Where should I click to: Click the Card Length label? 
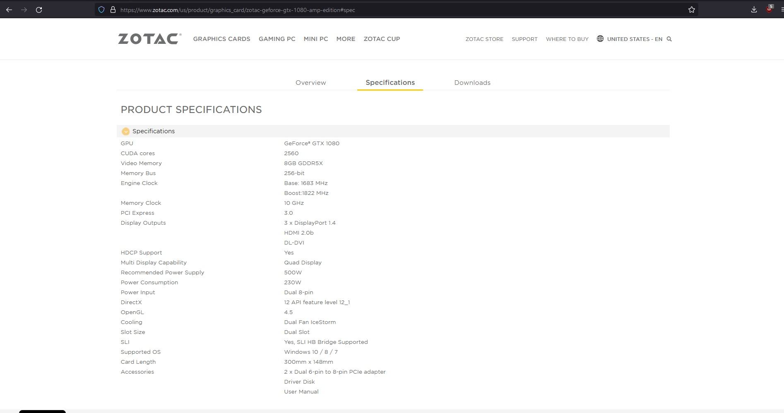click(x=138, y=362)
